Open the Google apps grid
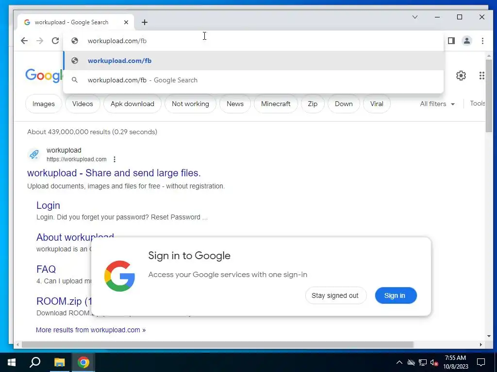The image size is (497, 372). [x=482, y=76]
